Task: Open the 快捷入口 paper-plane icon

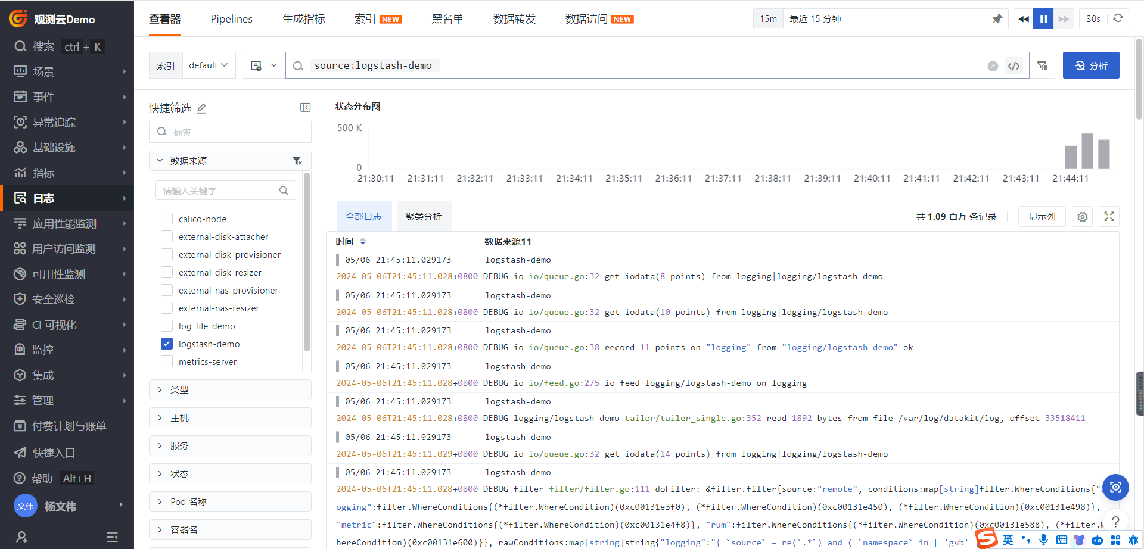Action: pyautogui.click(x=20, y=453)
